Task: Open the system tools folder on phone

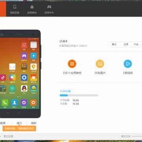Action: pos(3,88)
